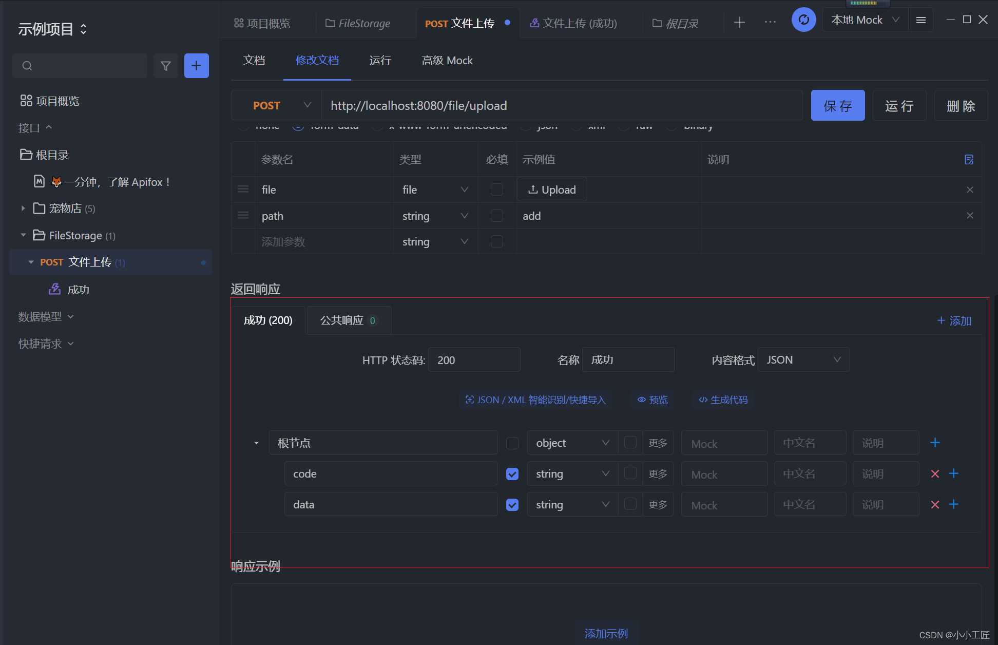The height and width of the screenshot is (645, 998).
Task: Open JSON / XML smart import
Action: (x=535, y=400)
